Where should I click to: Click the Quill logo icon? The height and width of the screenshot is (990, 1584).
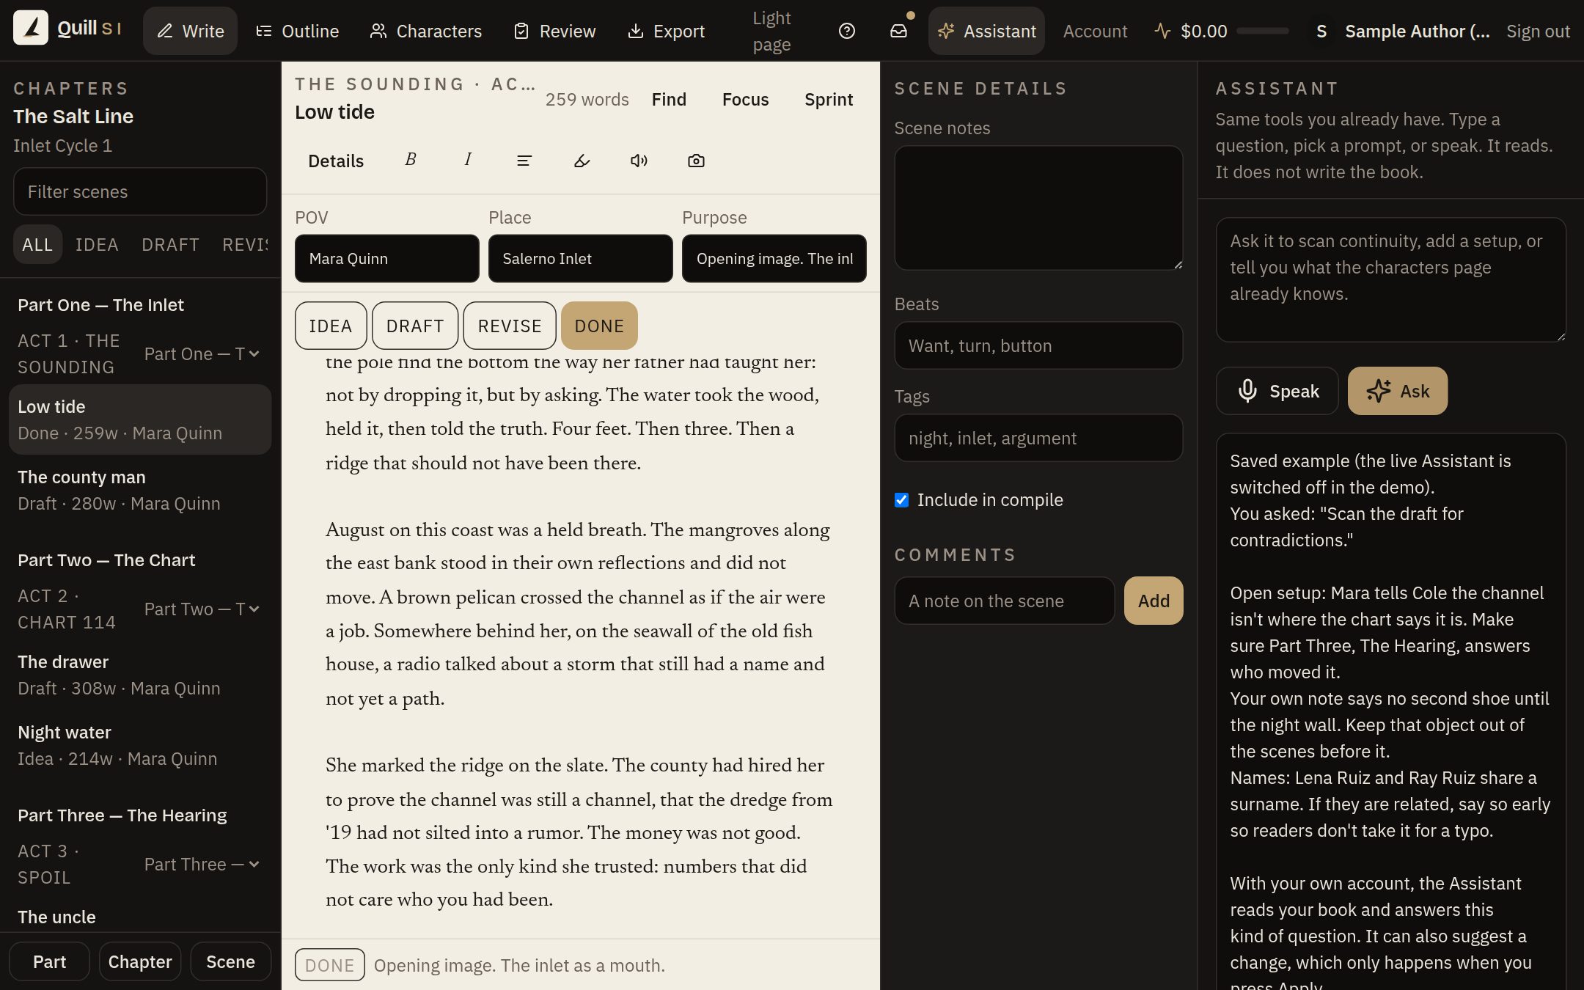click(x=31, y=29)
